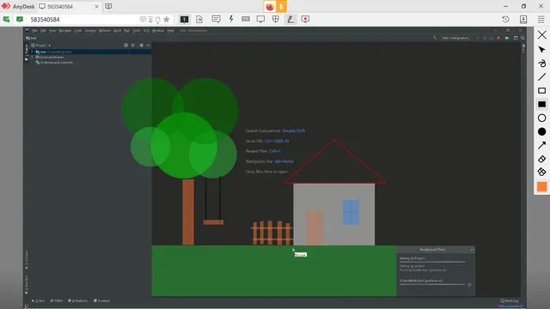Screen dimensions: 550x309
Task: Open the Refactor menu in IntelliJ
Action: 105,31
